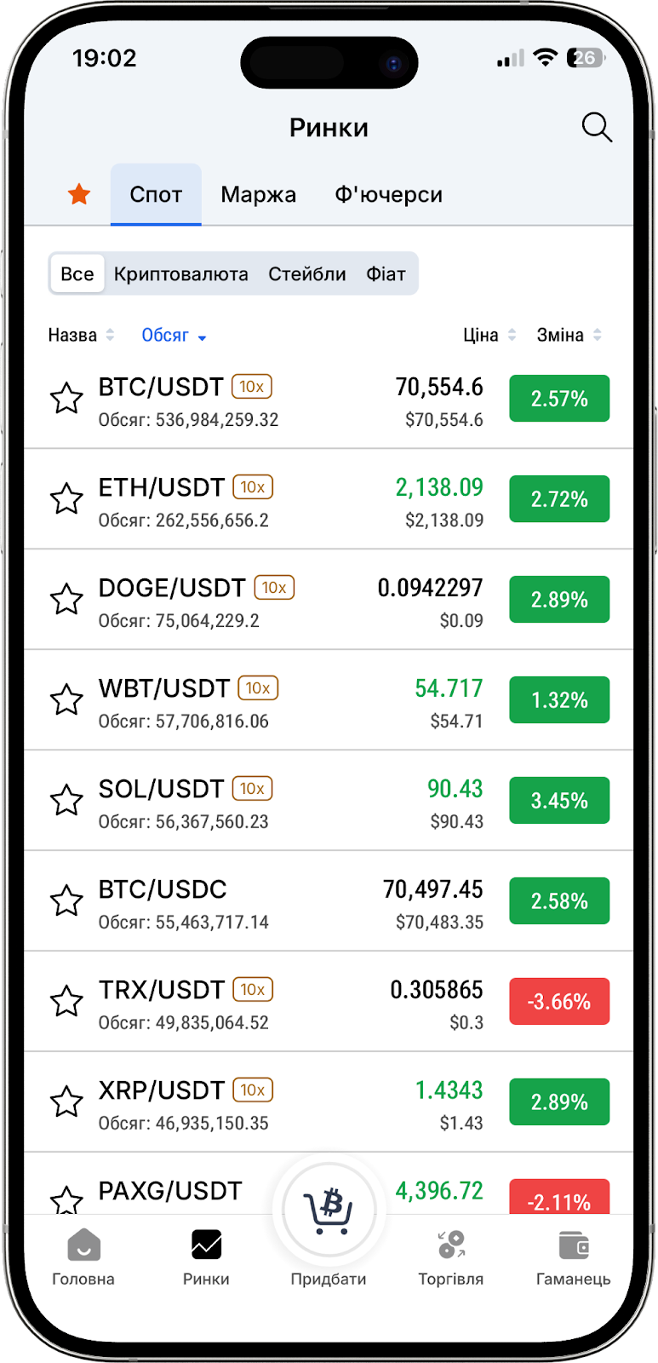Favorite the BTC/USDT pair star
Image resolution: width=658 pixels, height=1363 pixels.
tap(66, 399)
